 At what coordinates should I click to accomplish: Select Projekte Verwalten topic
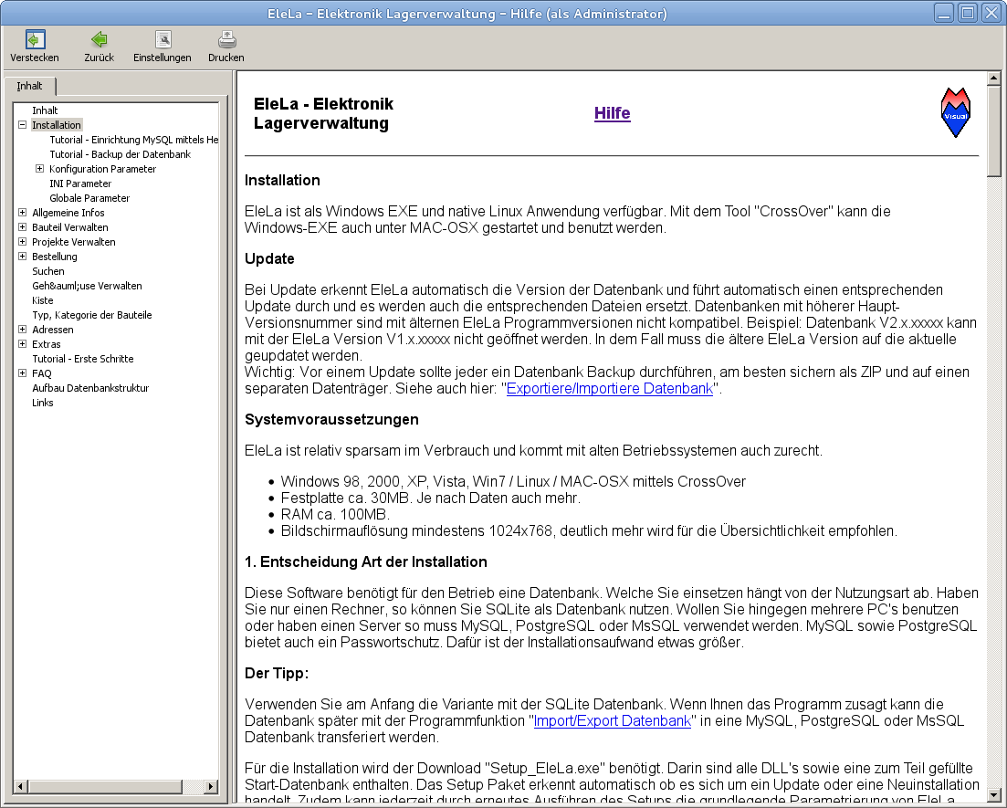(74, 242)
